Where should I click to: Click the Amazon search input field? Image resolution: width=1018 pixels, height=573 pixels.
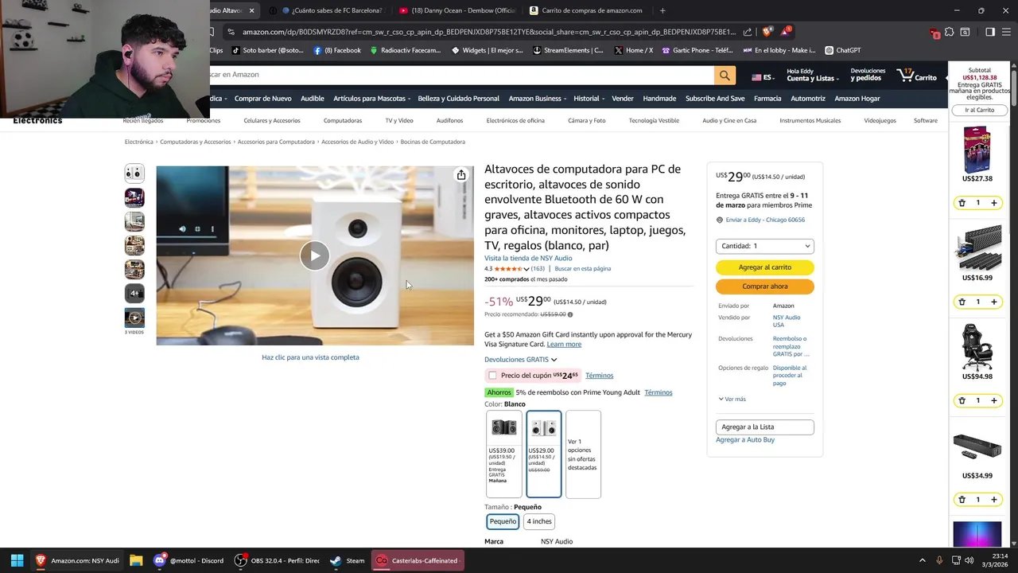pos(461,75)
